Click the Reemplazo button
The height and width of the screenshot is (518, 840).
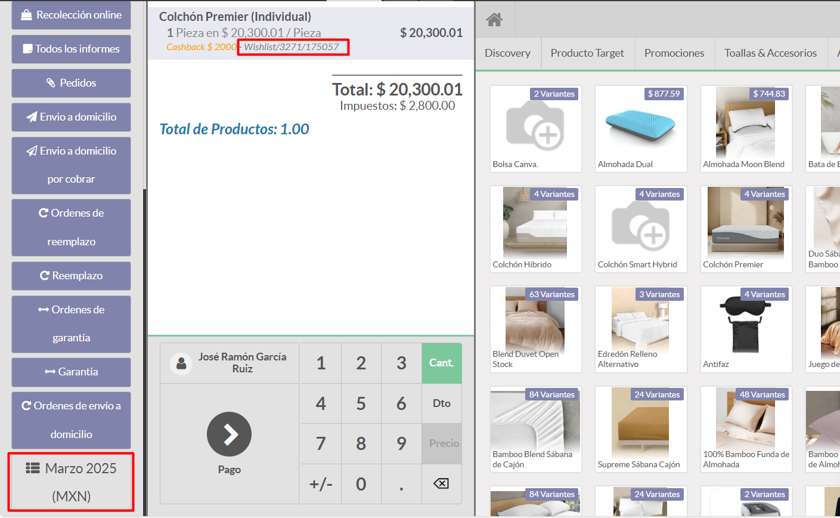[71, 276]
